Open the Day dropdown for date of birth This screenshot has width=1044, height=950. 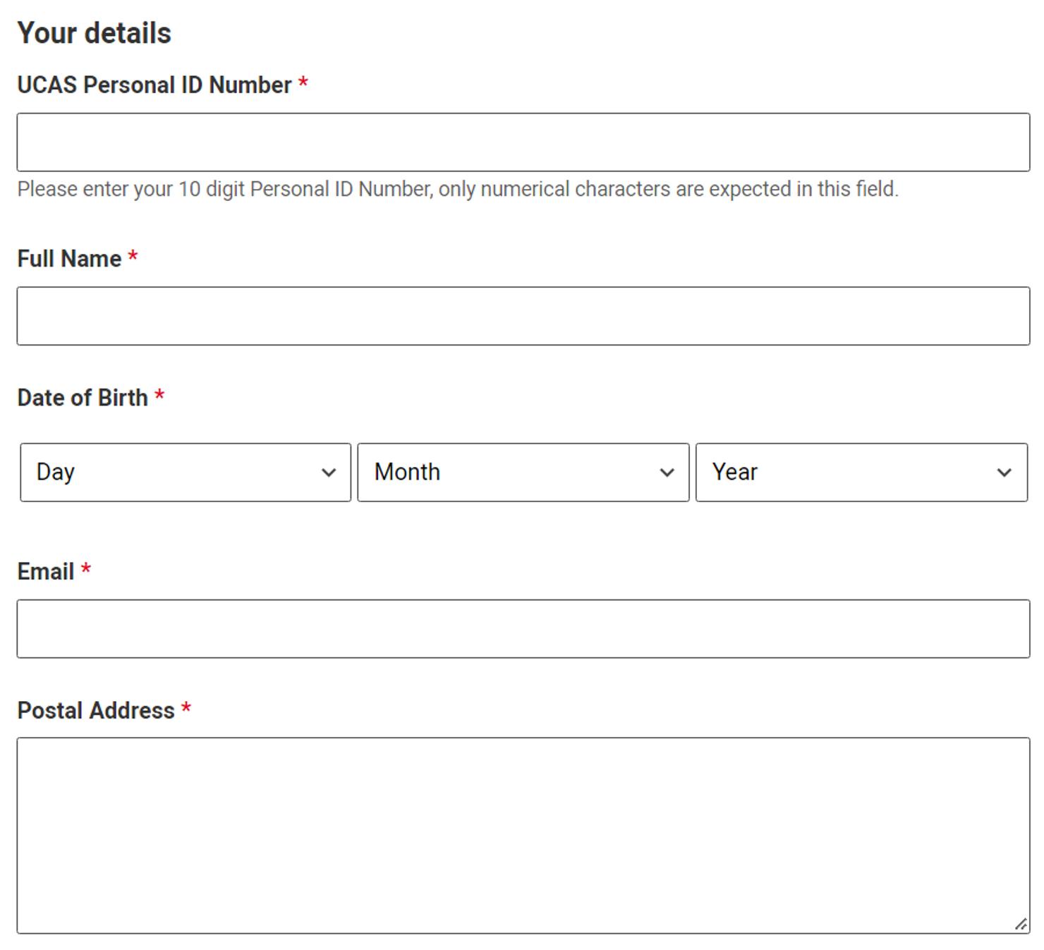coord(186,473)
